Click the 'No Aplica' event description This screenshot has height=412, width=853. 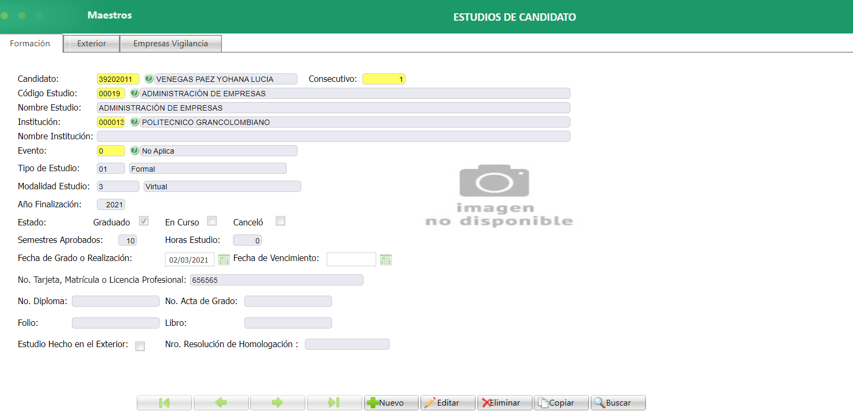pos(158,151)
